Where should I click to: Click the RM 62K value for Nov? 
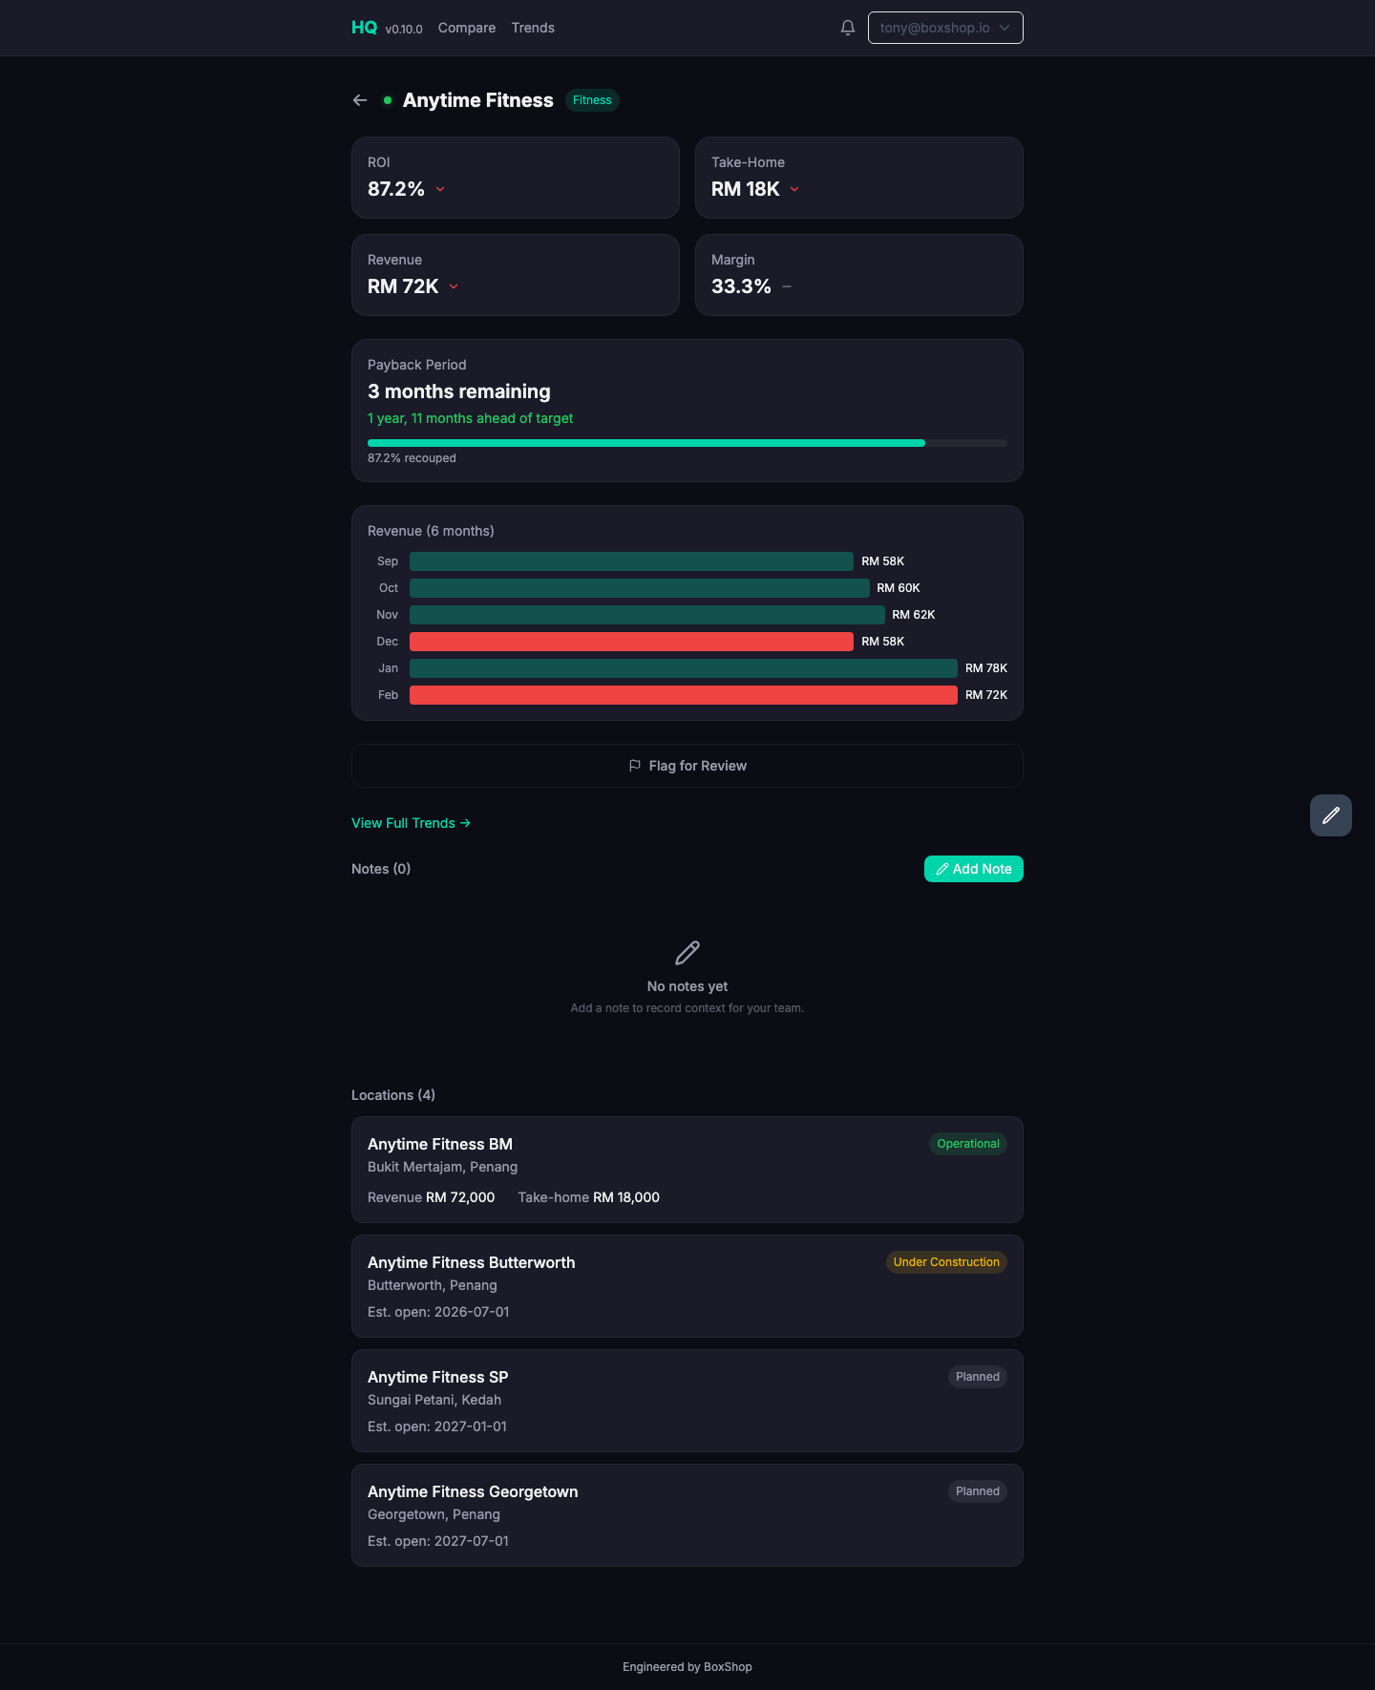914,615
